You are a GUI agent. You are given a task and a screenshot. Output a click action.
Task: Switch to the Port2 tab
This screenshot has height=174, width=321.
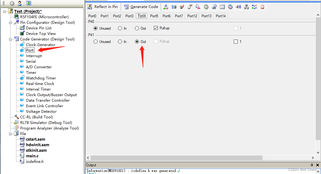coord(117,16)
